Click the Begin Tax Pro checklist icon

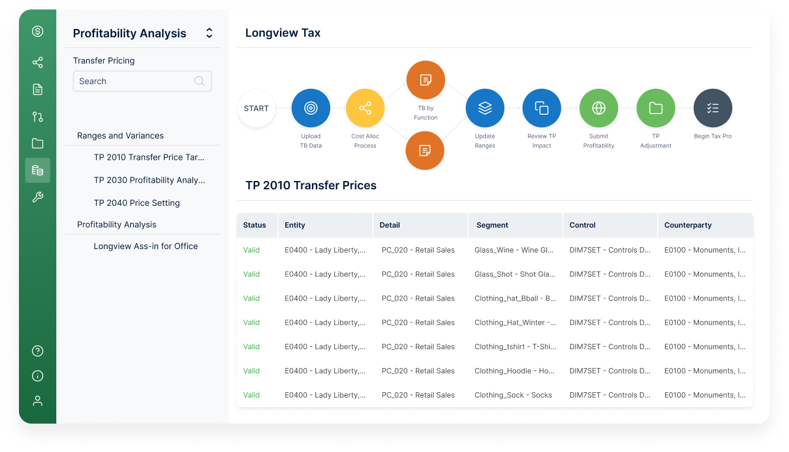click(713, 108)
